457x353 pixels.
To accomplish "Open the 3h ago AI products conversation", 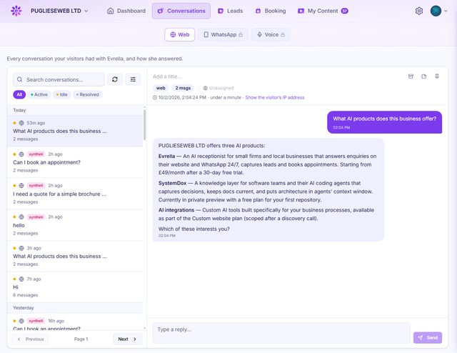I will point(75,256).
